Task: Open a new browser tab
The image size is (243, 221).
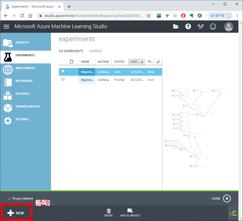Action: click(69, 7)
